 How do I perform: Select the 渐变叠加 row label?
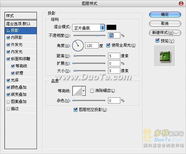coord(19,94)
